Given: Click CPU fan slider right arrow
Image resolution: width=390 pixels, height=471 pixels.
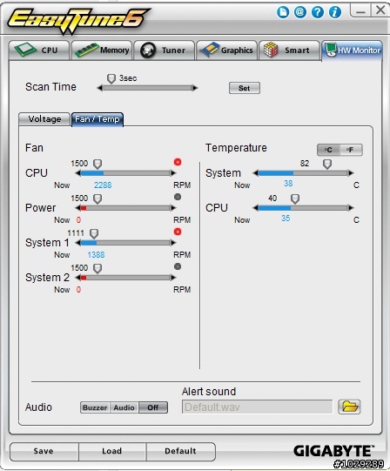Looking at the screenshot, I should pyautogui.click(x=173, y=173).
